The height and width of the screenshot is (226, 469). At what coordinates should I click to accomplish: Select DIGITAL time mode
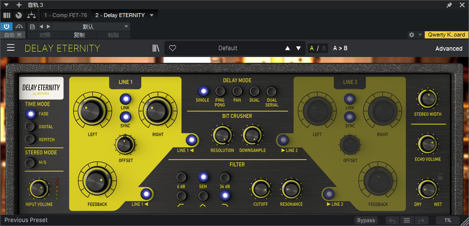pos(30,127)
